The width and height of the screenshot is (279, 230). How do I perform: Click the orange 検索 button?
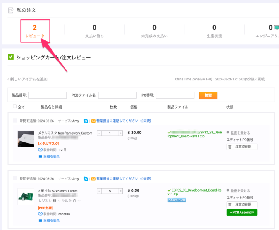pyautogui.click(x=208, y=95)
